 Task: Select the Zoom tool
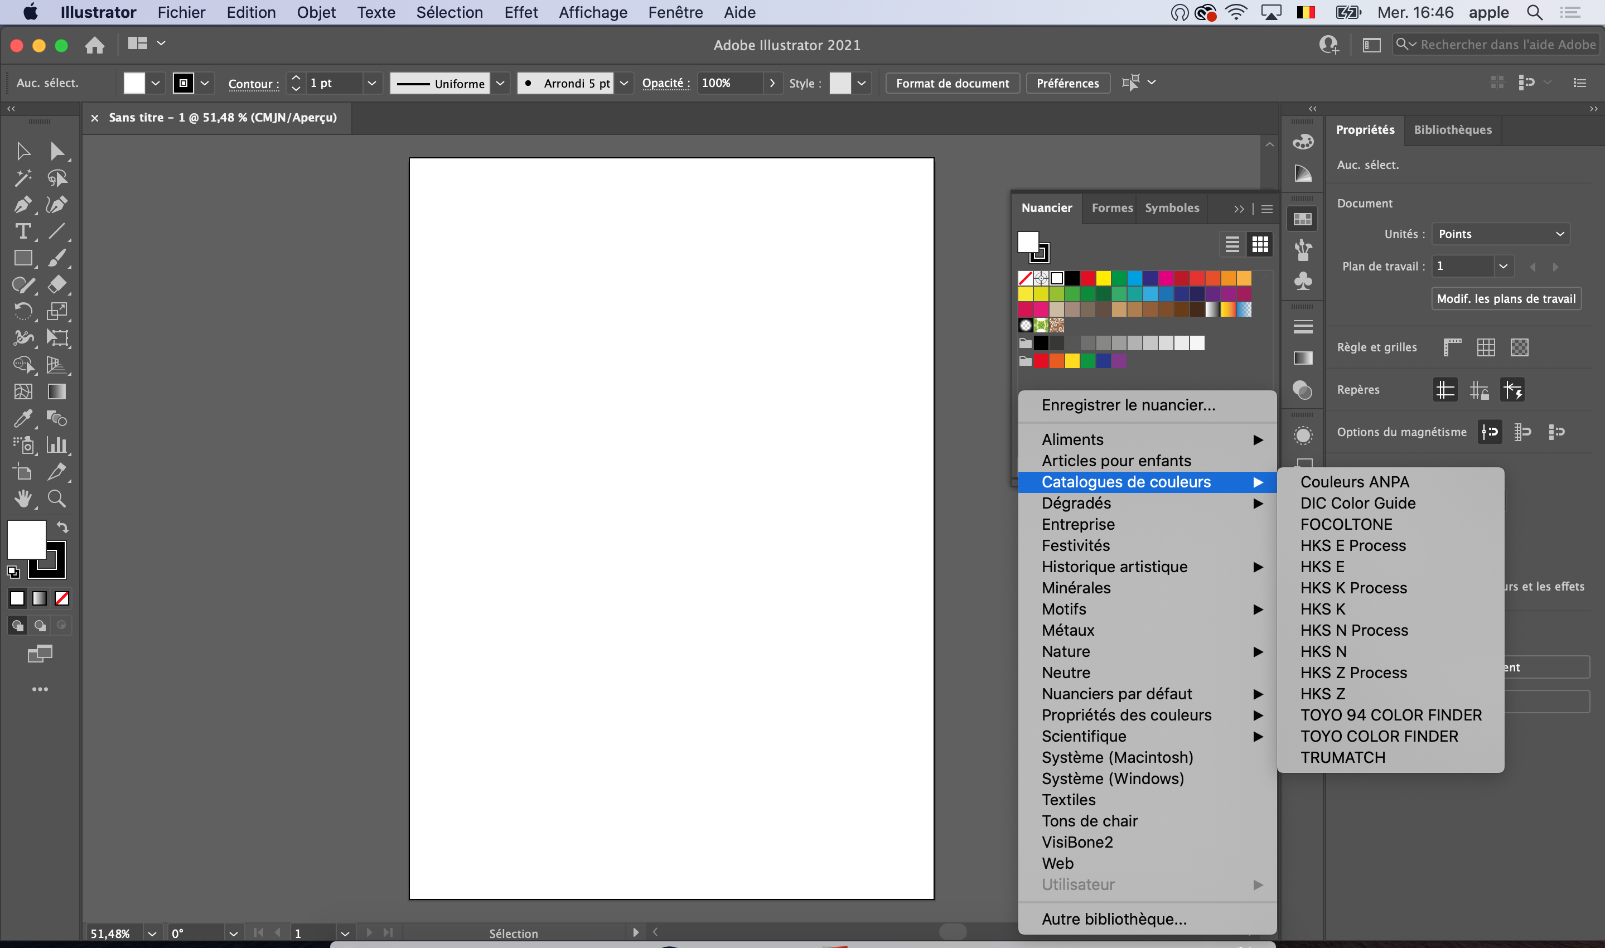click(x=57, y=499)
